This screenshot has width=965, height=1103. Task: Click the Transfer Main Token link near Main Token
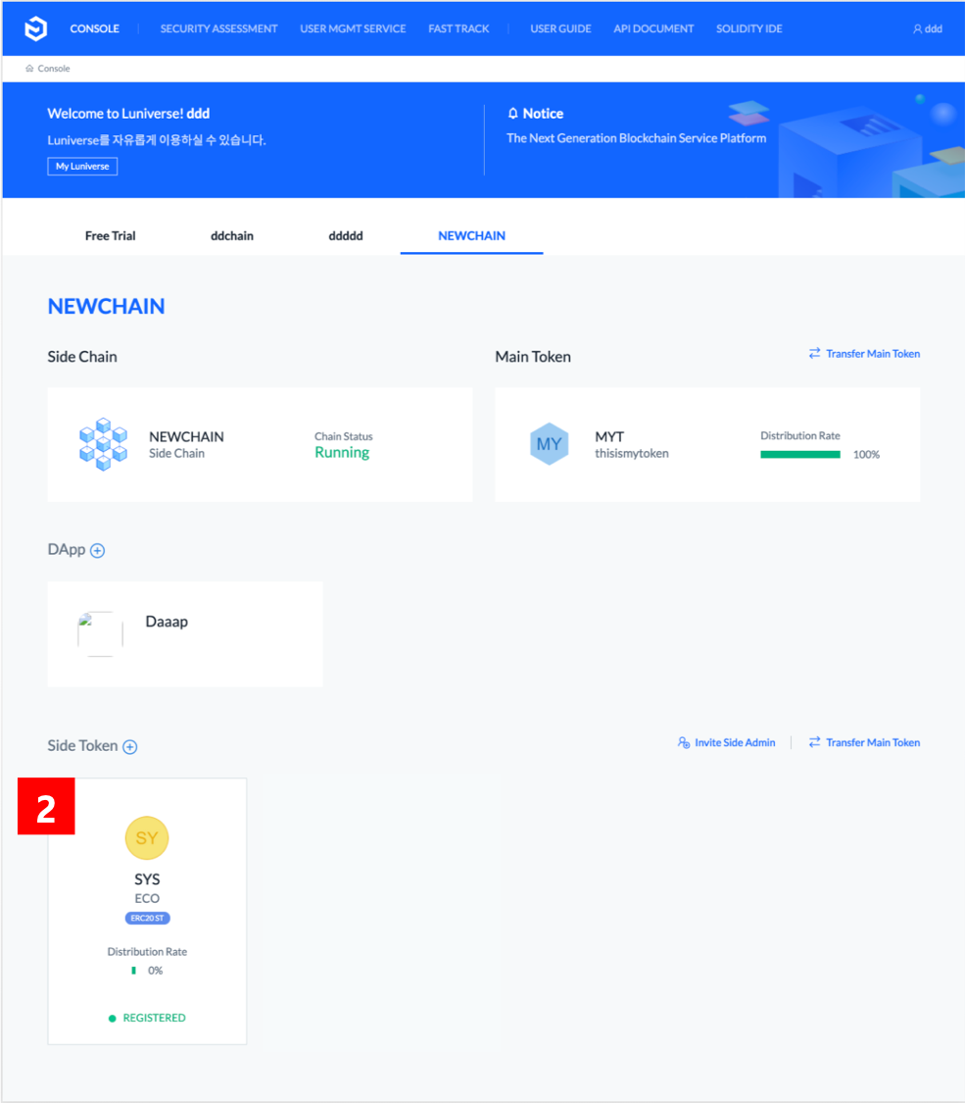[x=873, y=354]
